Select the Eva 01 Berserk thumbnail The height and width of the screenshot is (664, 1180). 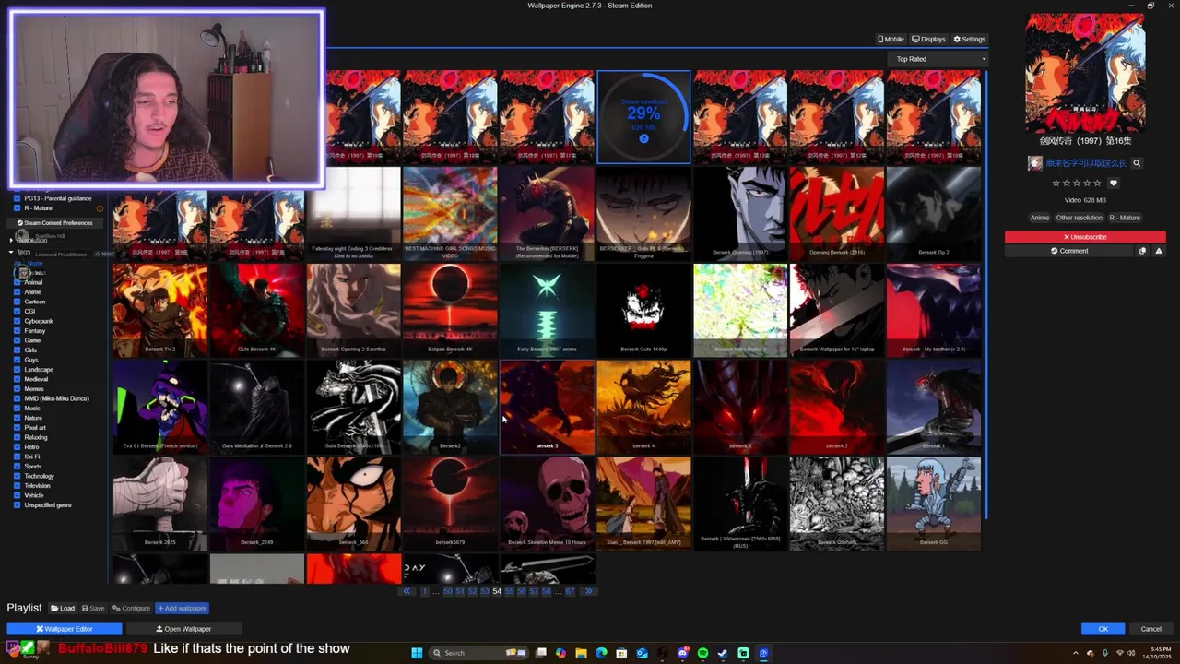[x=159, y=407]
